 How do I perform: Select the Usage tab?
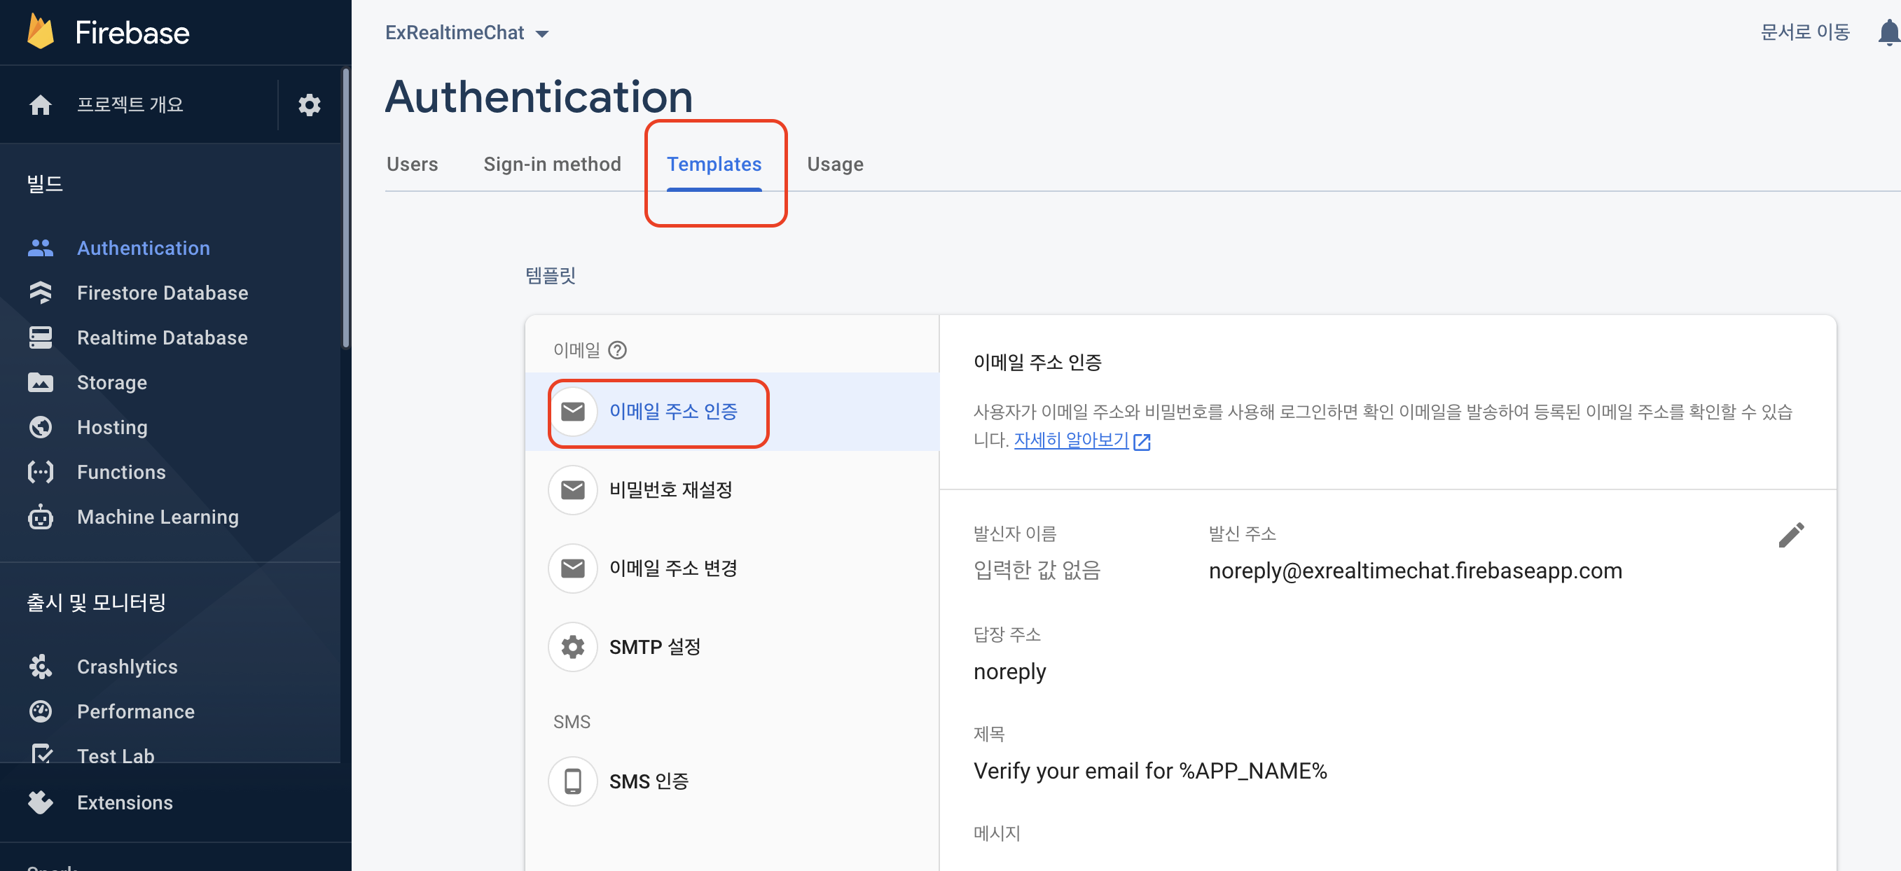click(835, 164)
